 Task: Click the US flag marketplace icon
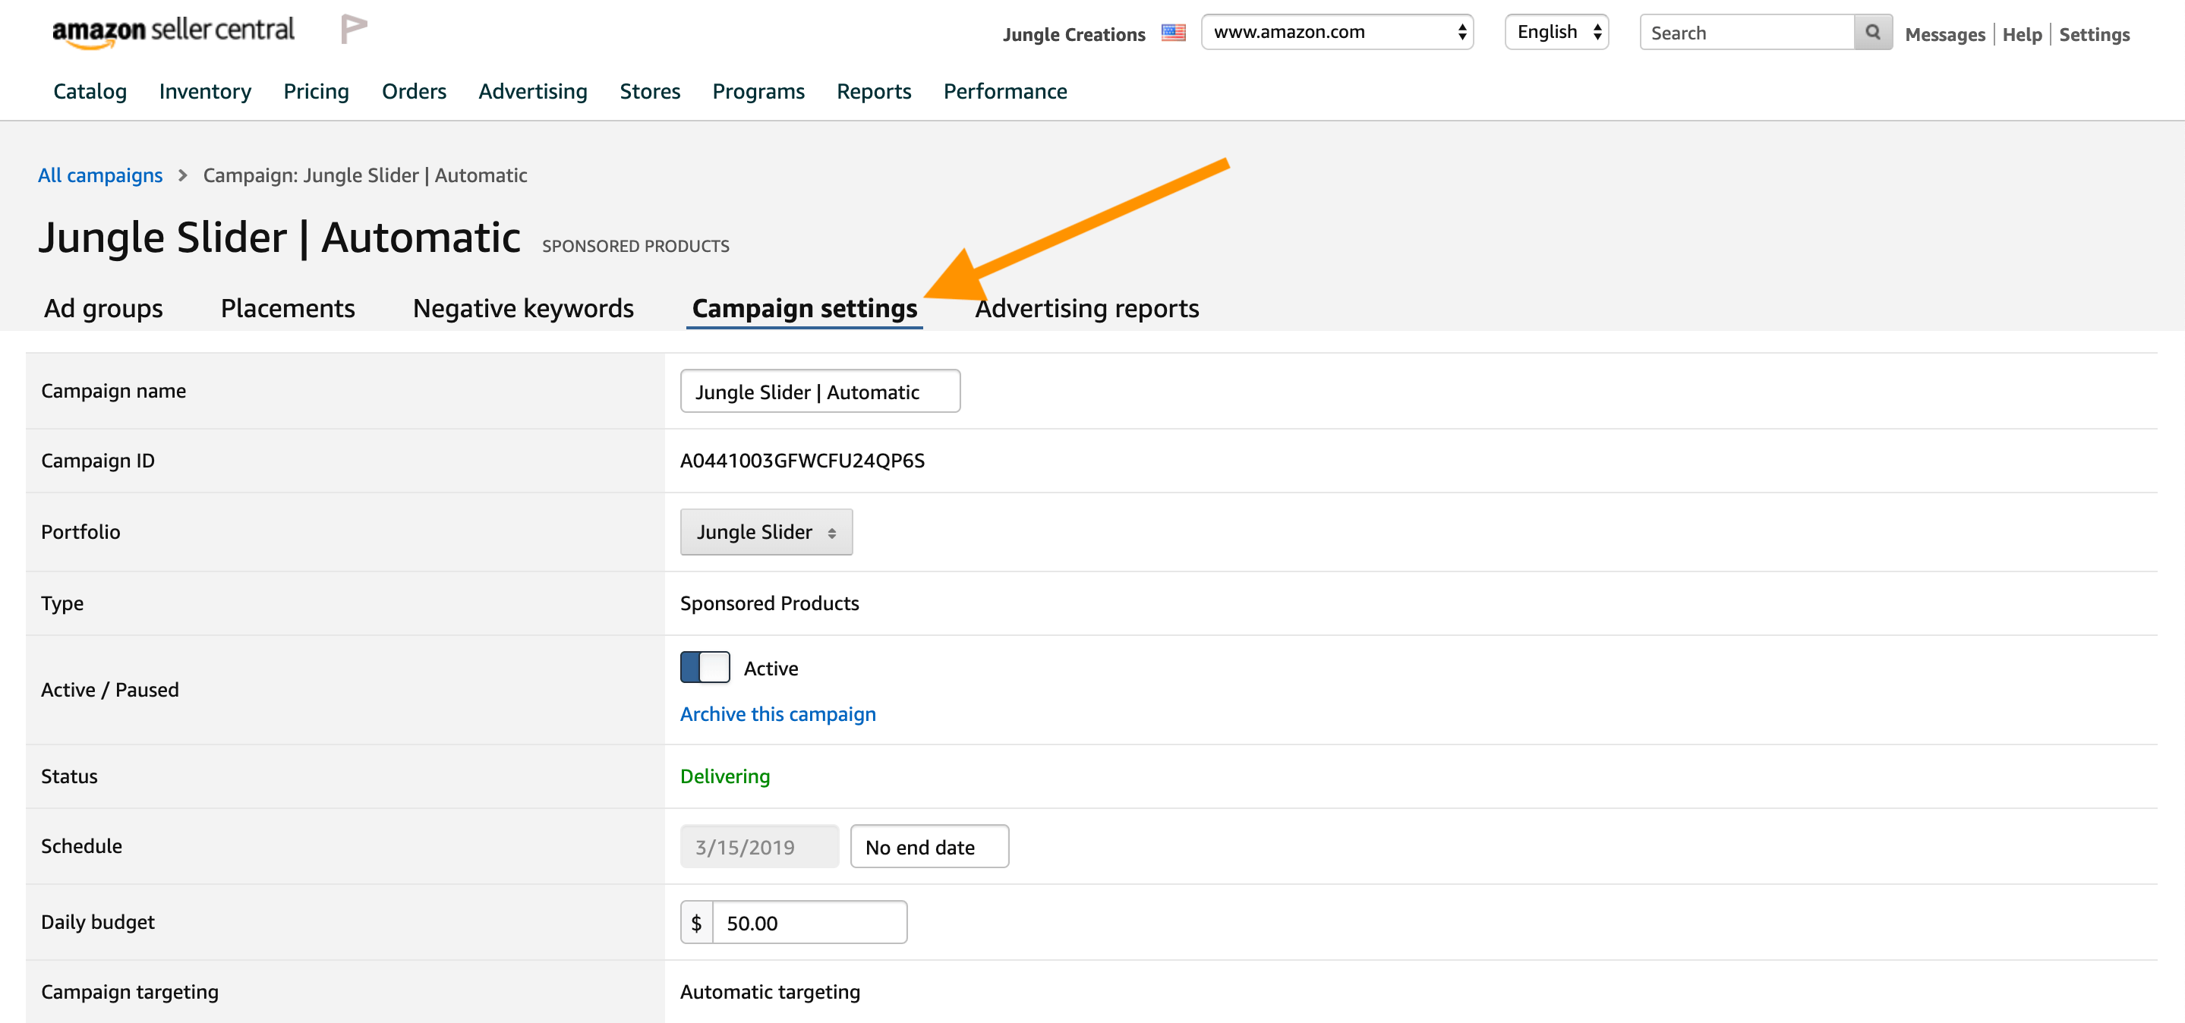click(1173, 33)
